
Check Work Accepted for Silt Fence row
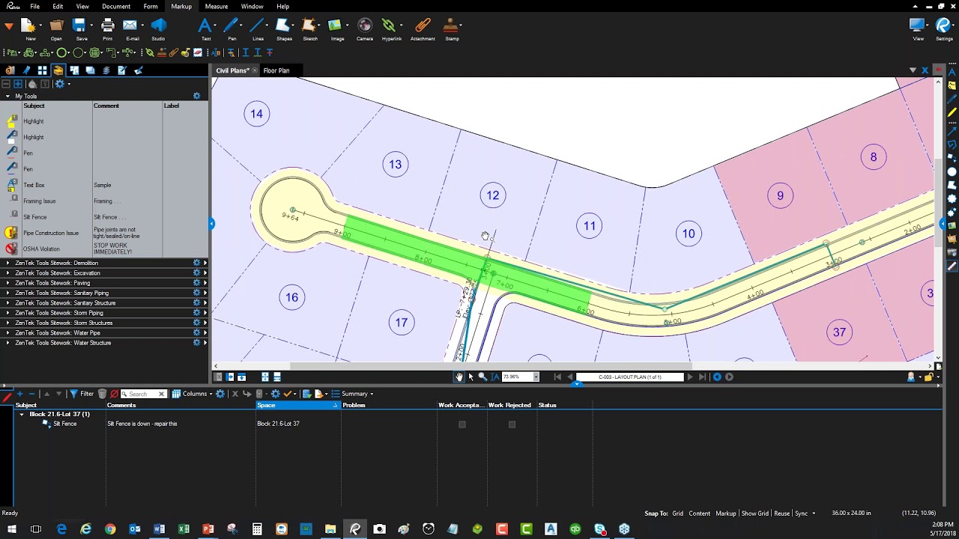pos(462,424)
